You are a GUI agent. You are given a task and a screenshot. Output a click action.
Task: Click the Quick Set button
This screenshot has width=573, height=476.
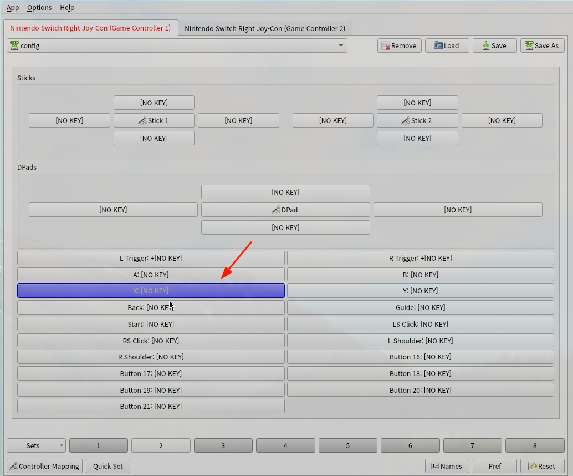[x=108, y=466]
